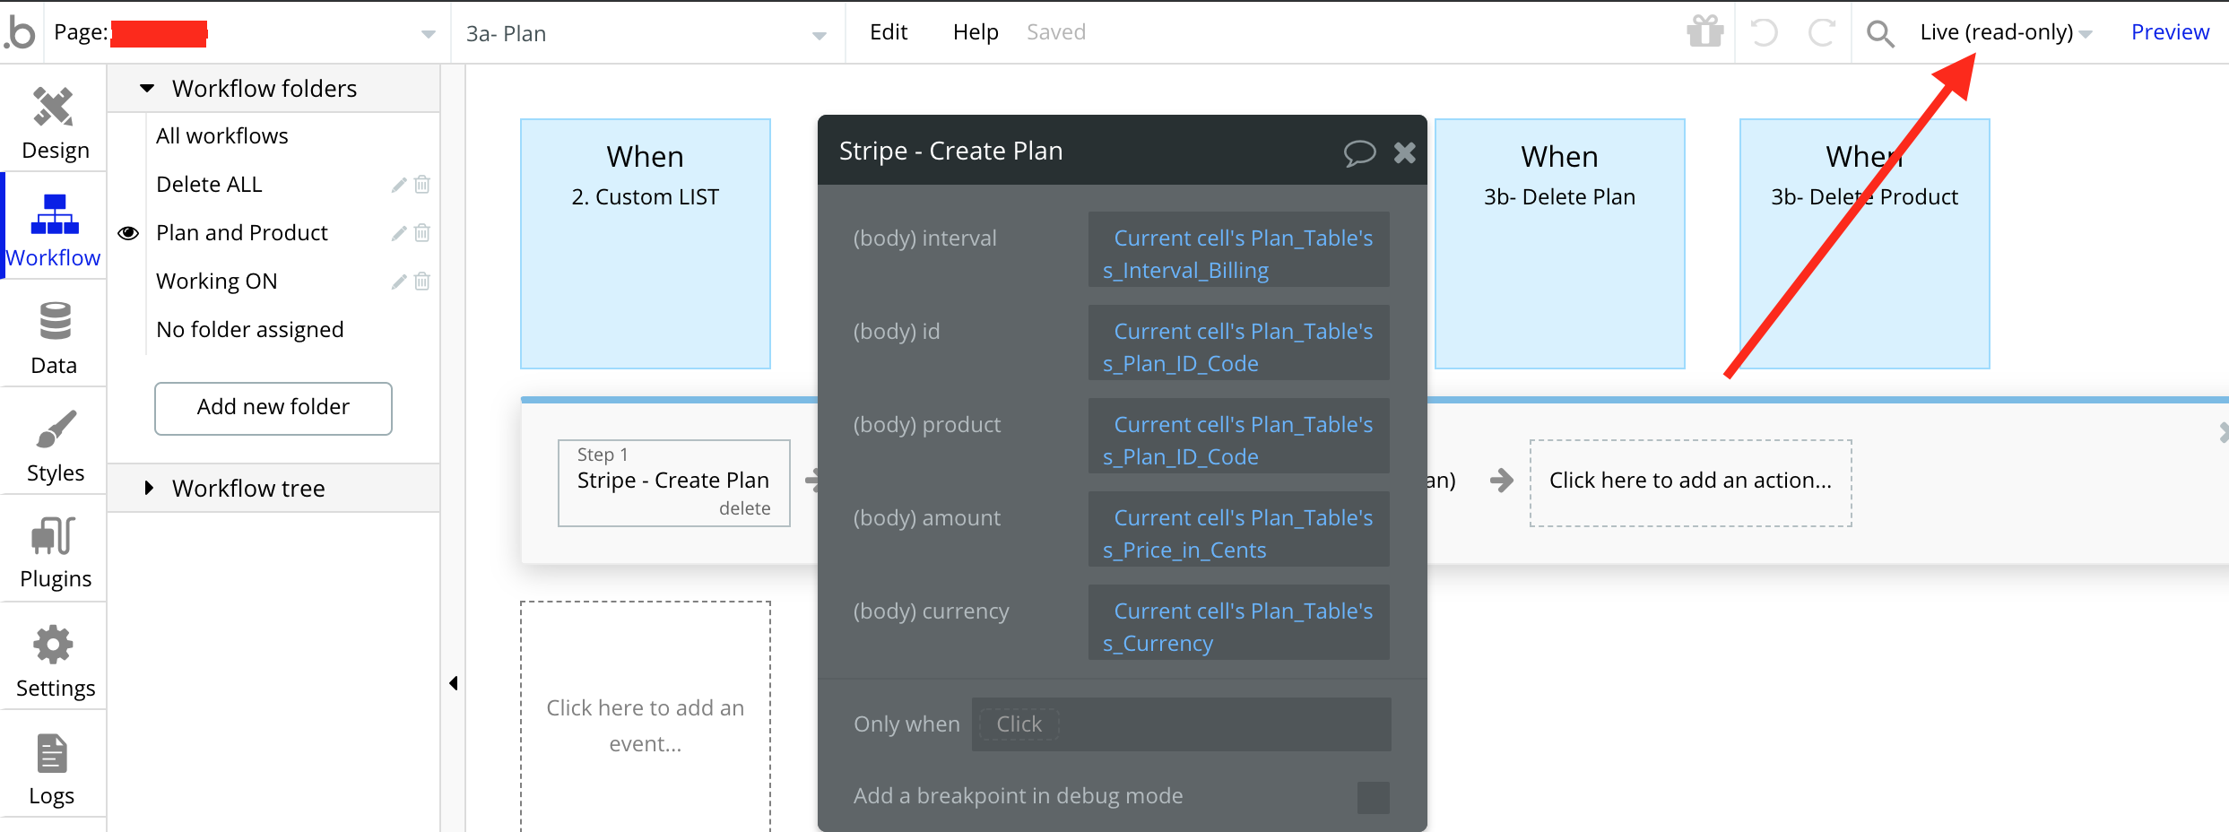Click the gift icon in top bar
This screenshot has height=832, width=2229.
pyautogui.click(x=1704, y=32)
